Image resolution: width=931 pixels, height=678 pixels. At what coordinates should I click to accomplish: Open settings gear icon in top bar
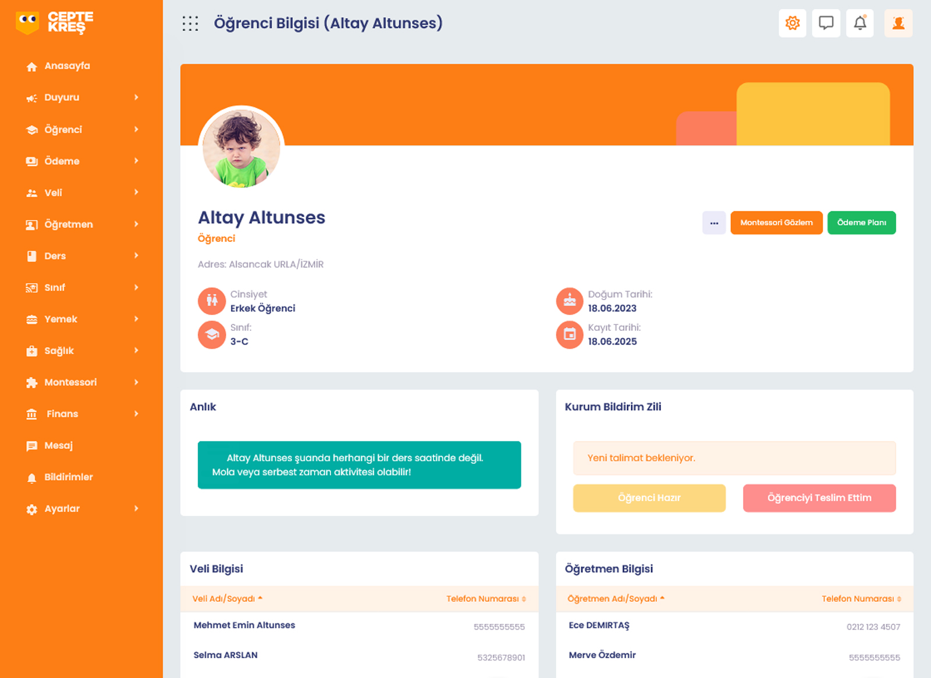click(x=792, y=23)
